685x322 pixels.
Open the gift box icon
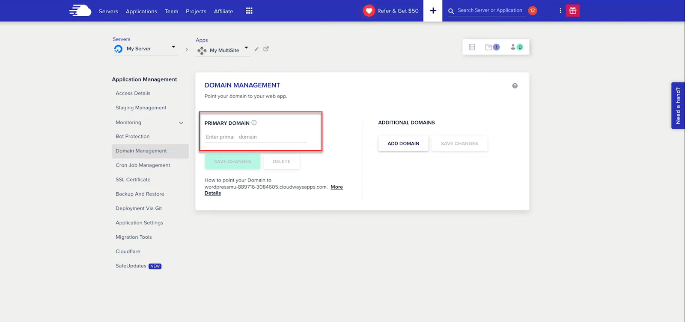point(573,11)
